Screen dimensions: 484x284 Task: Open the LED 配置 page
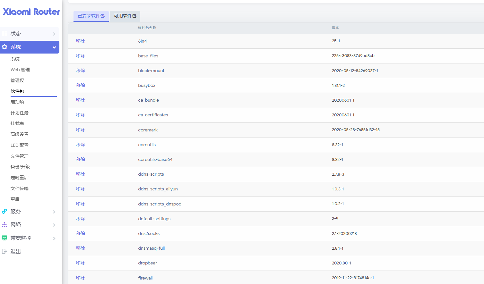click(20, 145)
